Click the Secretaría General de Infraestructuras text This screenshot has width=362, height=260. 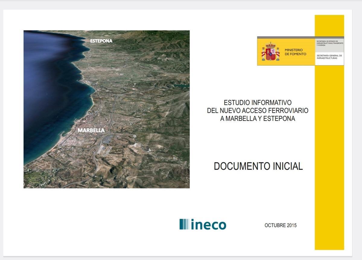329,57
